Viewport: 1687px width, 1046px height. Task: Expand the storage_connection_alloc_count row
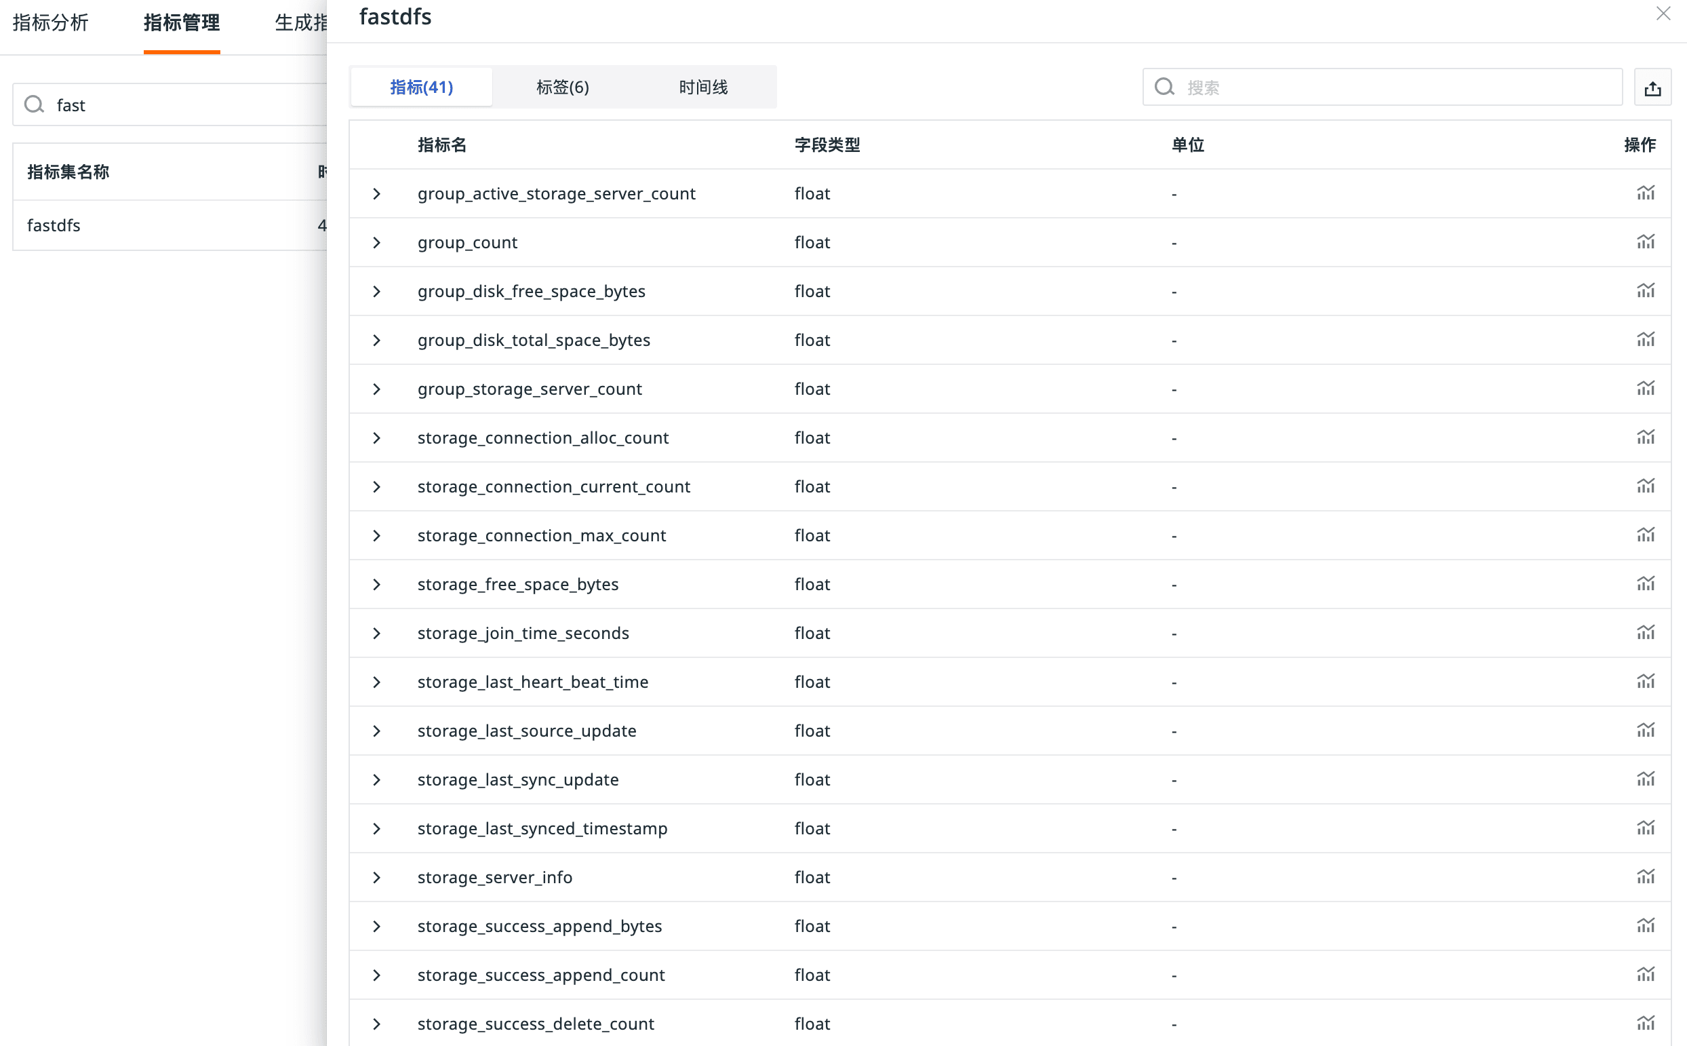pos(377,438)
